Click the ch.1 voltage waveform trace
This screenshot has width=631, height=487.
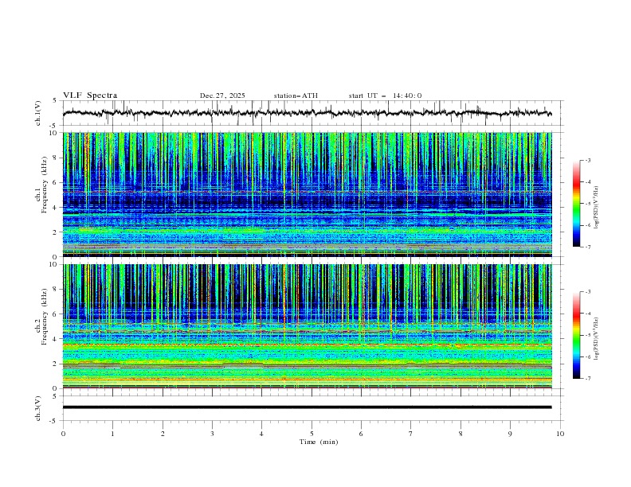[307, 113]
